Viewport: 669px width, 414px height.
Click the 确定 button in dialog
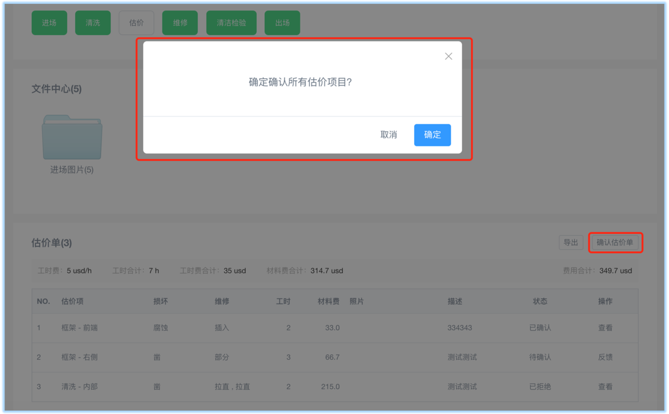pyautogui.click(x=432, y=135)
